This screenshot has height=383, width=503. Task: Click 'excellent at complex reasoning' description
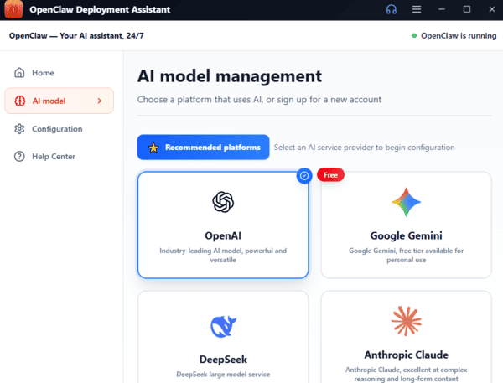(x=406, y=375)
